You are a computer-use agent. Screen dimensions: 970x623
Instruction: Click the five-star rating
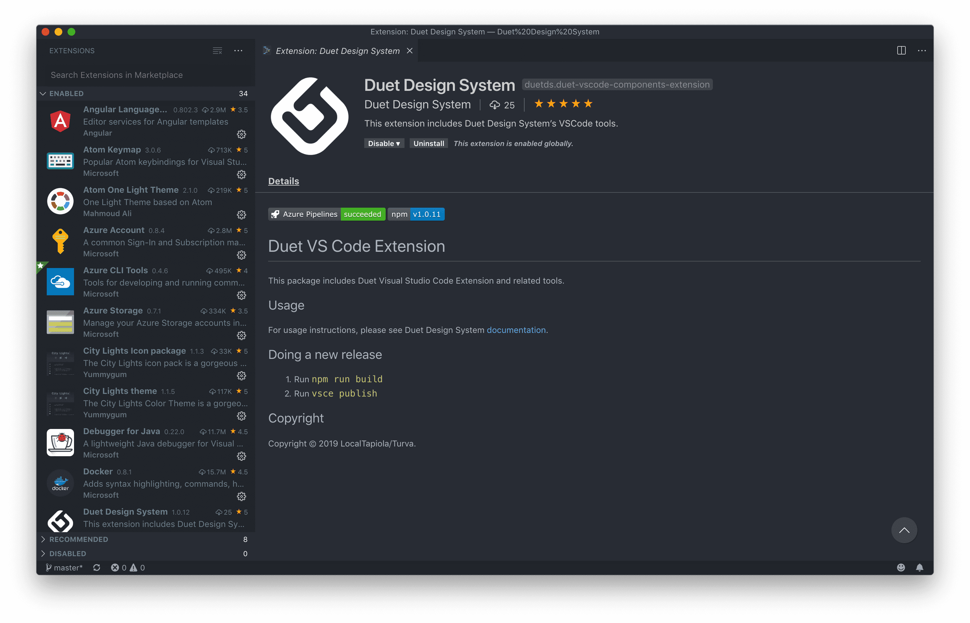[563, 104]
